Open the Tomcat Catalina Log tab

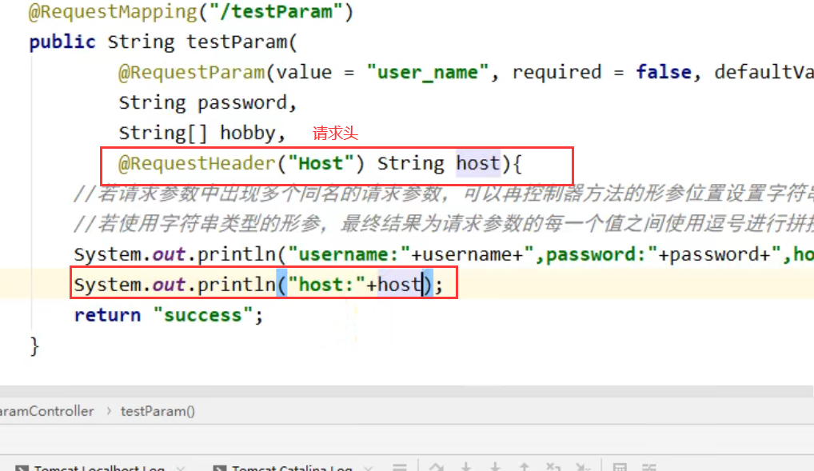pyautogui.click(x=291, y=468)
